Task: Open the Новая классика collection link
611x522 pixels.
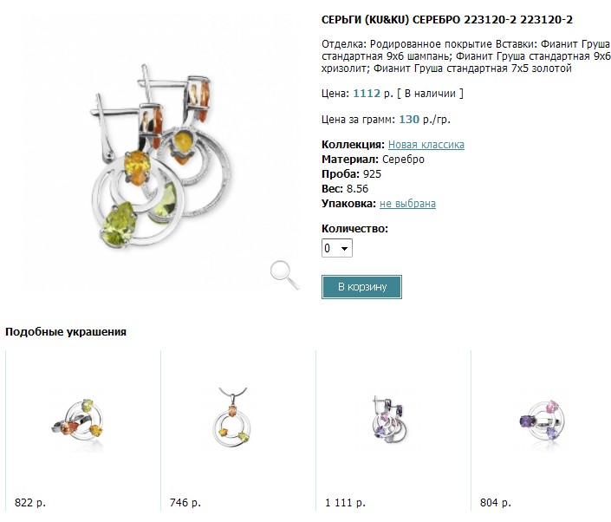Action: click(x=426, y=145)
